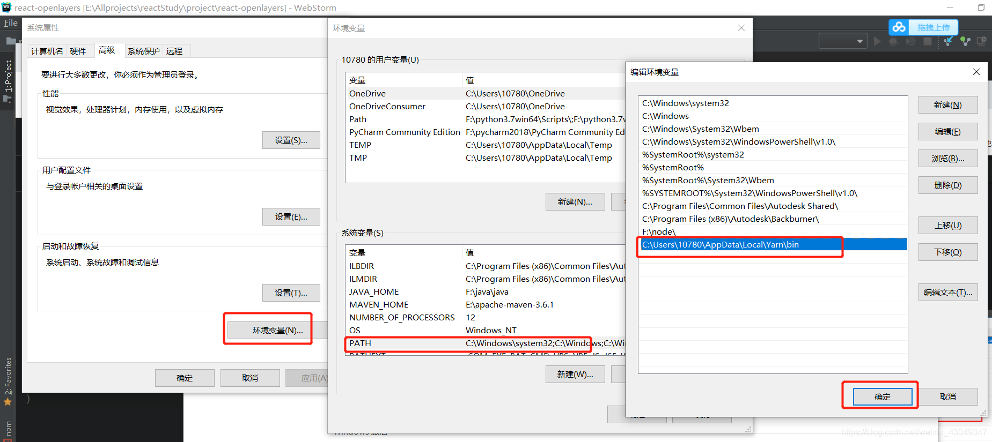Click the WebStorm logo in the title bar
Image resolution: width=992 pixels, height=442 pixels.
6,8
